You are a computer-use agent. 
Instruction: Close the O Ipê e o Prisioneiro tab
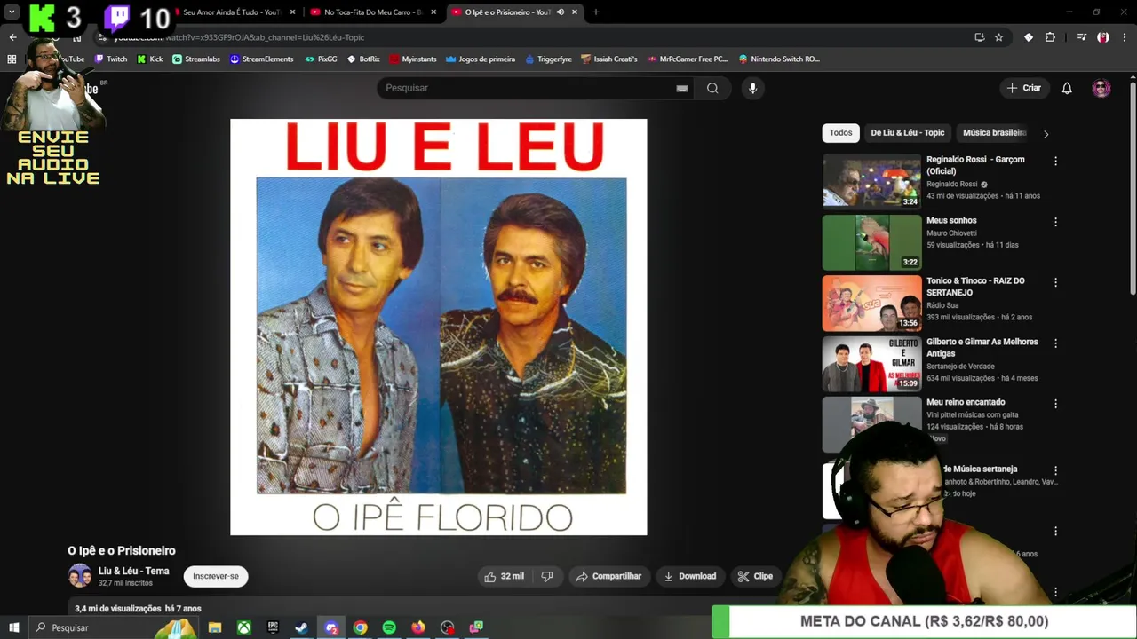click(x=575, y=12)
